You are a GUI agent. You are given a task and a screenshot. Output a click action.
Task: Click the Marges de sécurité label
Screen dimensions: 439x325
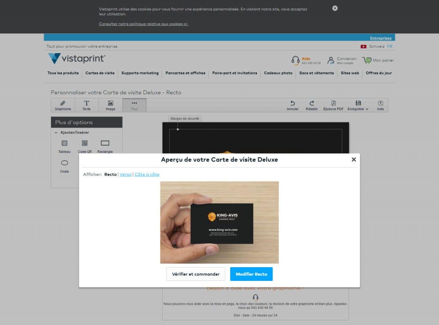pyautogui.click(x=185, y=119)
